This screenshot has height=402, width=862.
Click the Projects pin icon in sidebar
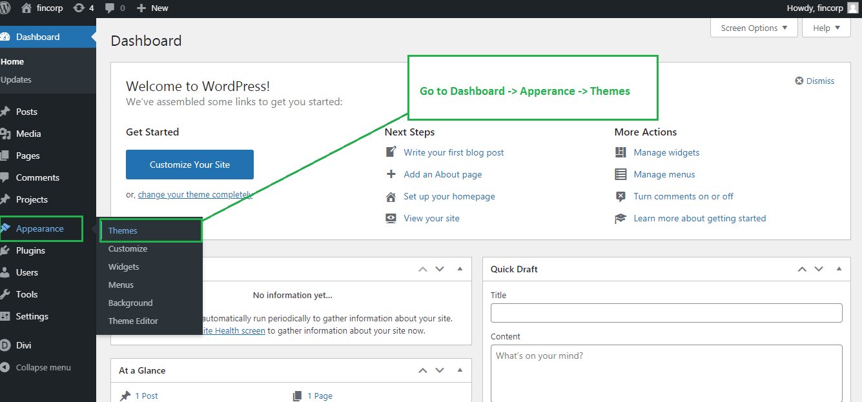point(5,199)
